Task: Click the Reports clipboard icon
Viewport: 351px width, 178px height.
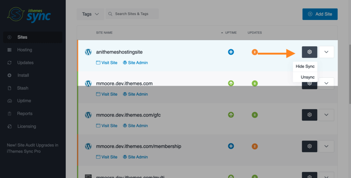Action: pos(9,114)
